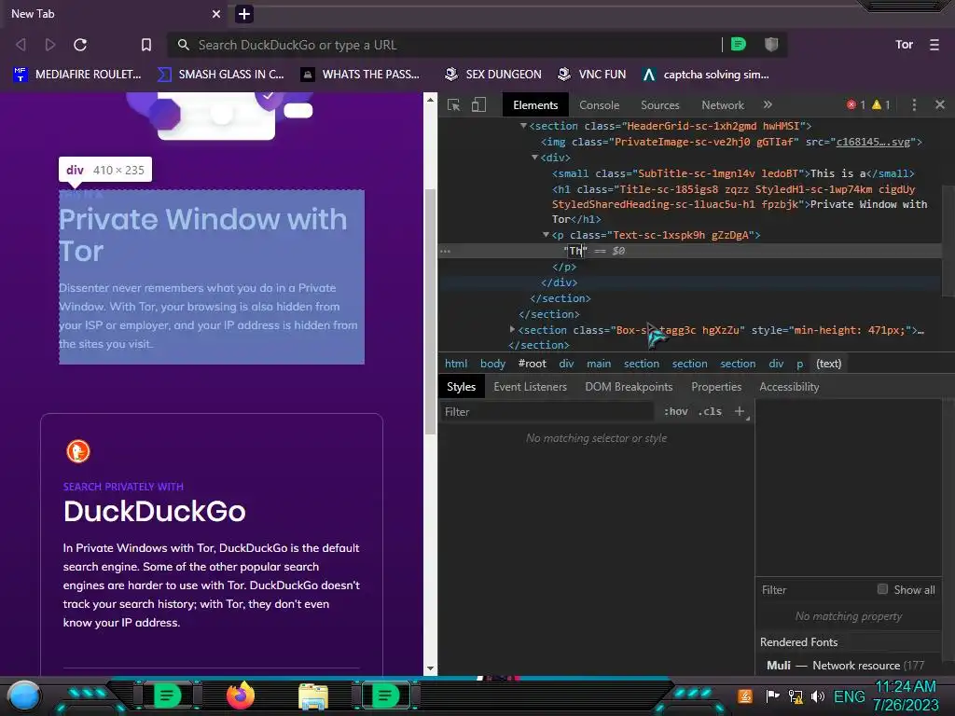Open captcha solving sim... bookmark
Image resolution: width=955 pixels, height=716 pixels.
(706, 75)
